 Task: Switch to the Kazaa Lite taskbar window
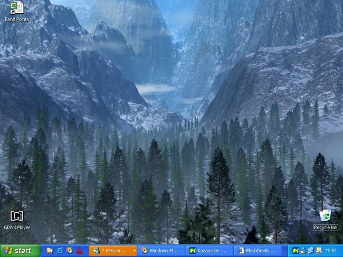(x=209, y=251)
